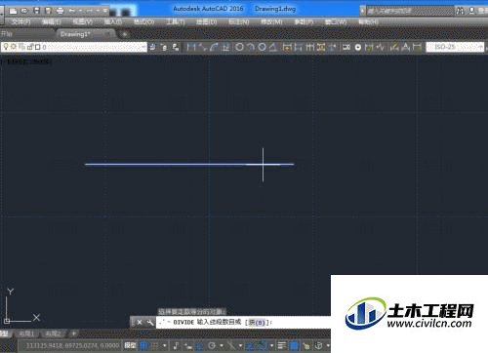This screenshot has width=488, height=353.
Task: Select the Jogged Linear dimension tool
Action: point(380,47)
